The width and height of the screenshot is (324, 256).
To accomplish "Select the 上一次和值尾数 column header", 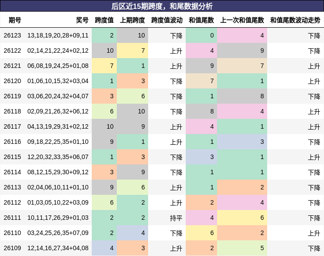I will click(242, 20).
